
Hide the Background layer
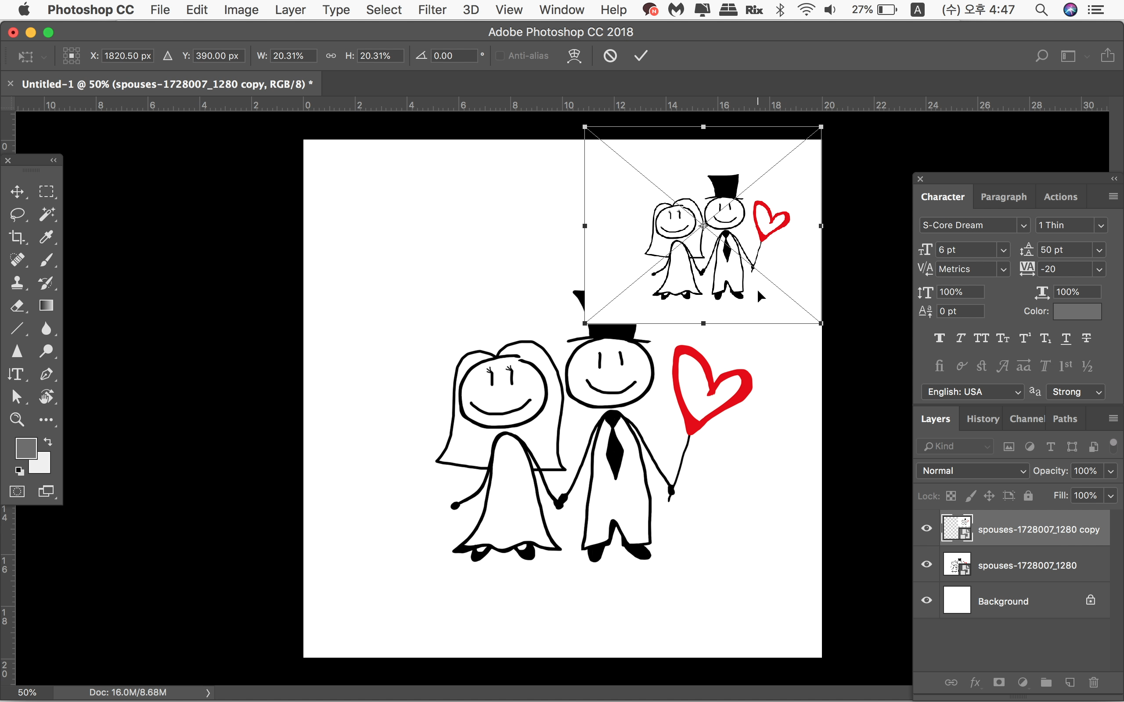point(926,600)
